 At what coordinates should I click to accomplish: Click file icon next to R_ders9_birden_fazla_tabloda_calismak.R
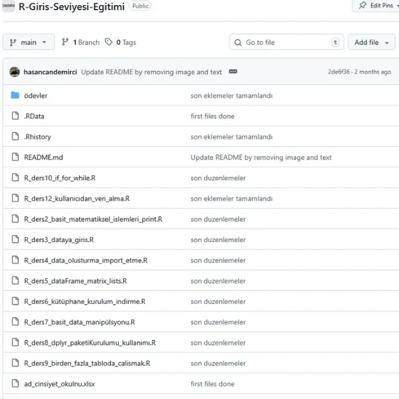pos(15,363)
